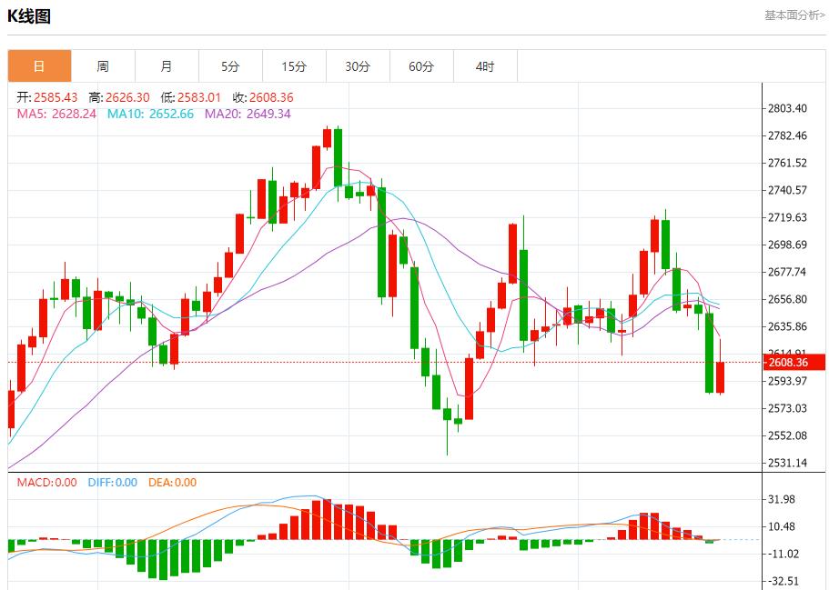Switch to the 4时 timeframe tab

485,66
